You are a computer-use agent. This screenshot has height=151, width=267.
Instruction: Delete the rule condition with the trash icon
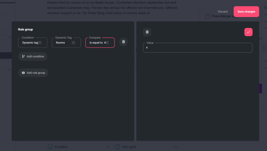tap(123, 42)
